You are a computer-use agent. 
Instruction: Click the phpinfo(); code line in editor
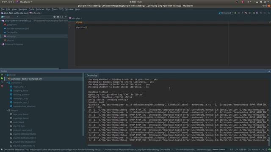82,27
